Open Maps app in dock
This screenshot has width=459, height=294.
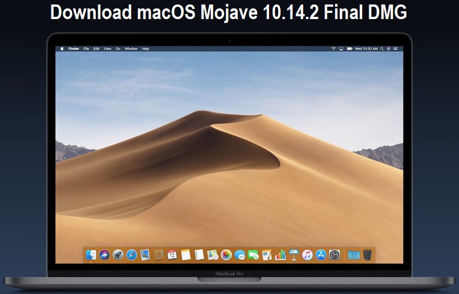click(x=213, y=255)
